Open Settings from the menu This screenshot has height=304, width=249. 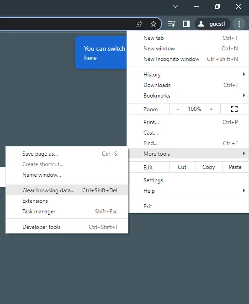[188, 180]
